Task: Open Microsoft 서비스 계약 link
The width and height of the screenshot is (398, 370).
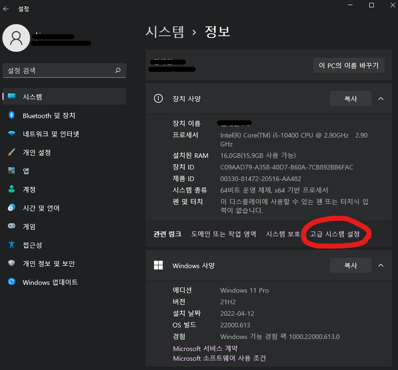Action: click(205, 348)
